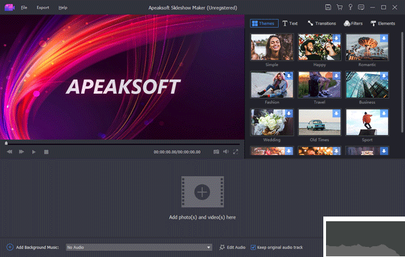Click the preview playback progress slider
Image resolution: width=405 pixels, height=257 pixels.
pyautogui.click(x=122, y=143)
